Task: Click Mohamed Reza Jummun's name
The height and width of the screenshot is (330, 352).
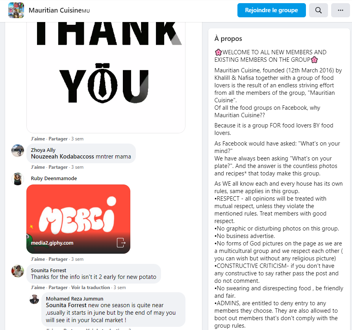Action: click(x=74, y=299)
